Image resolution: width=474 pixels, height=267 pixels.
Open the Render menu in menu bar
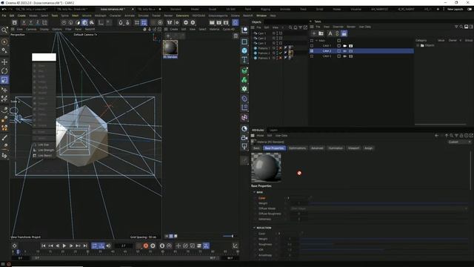click(x=168, y=16)
